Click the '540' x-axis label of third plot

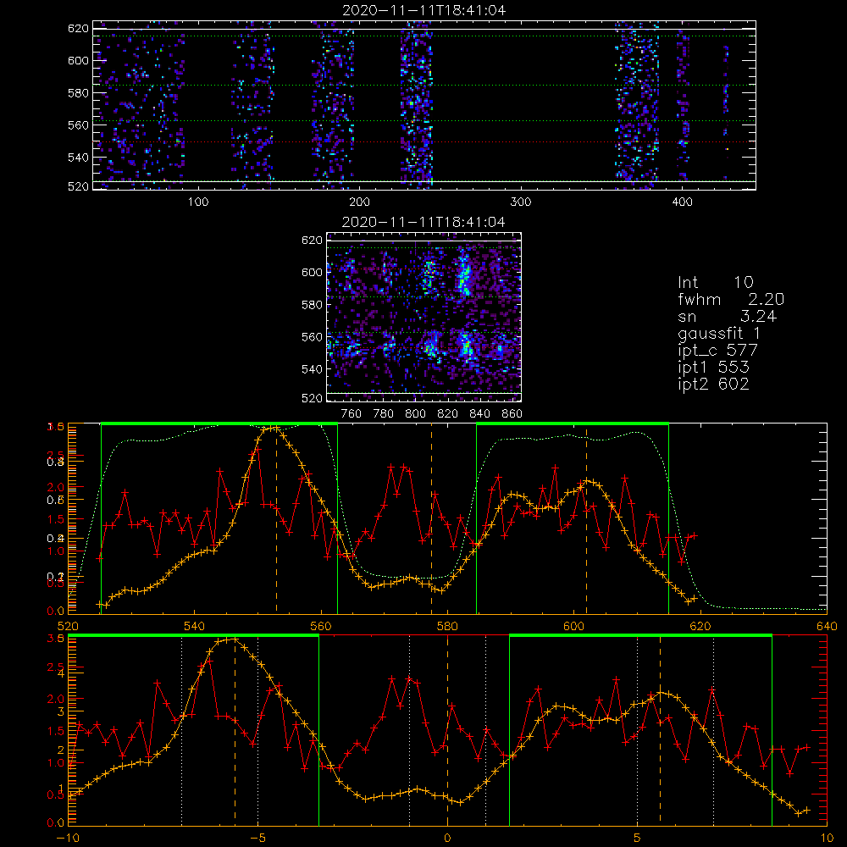pyautogui.click(x=195, y=627)
